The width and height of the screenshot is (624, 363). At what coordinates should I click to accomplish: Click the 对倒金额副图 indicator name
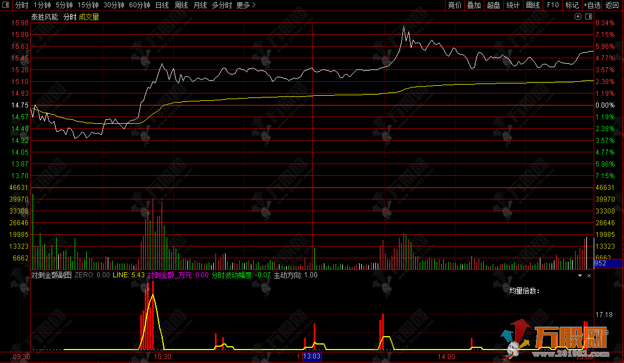[x=51, y=275]
